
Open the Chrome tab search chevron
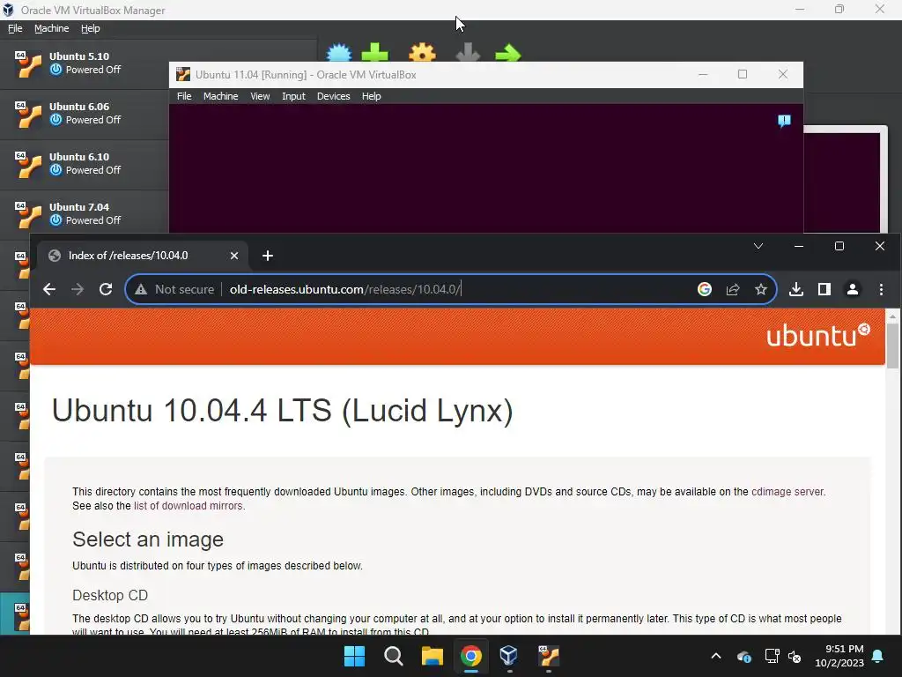758,247
